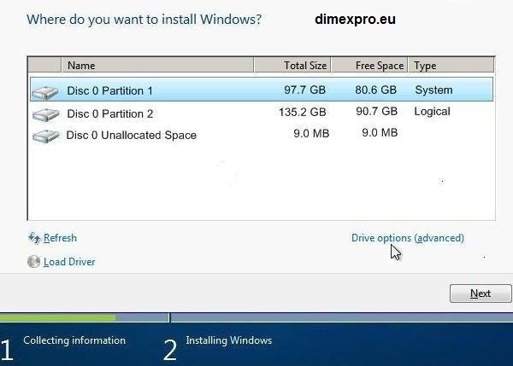Click the blank first column header
513x366 pixels.
coord(44,66)
